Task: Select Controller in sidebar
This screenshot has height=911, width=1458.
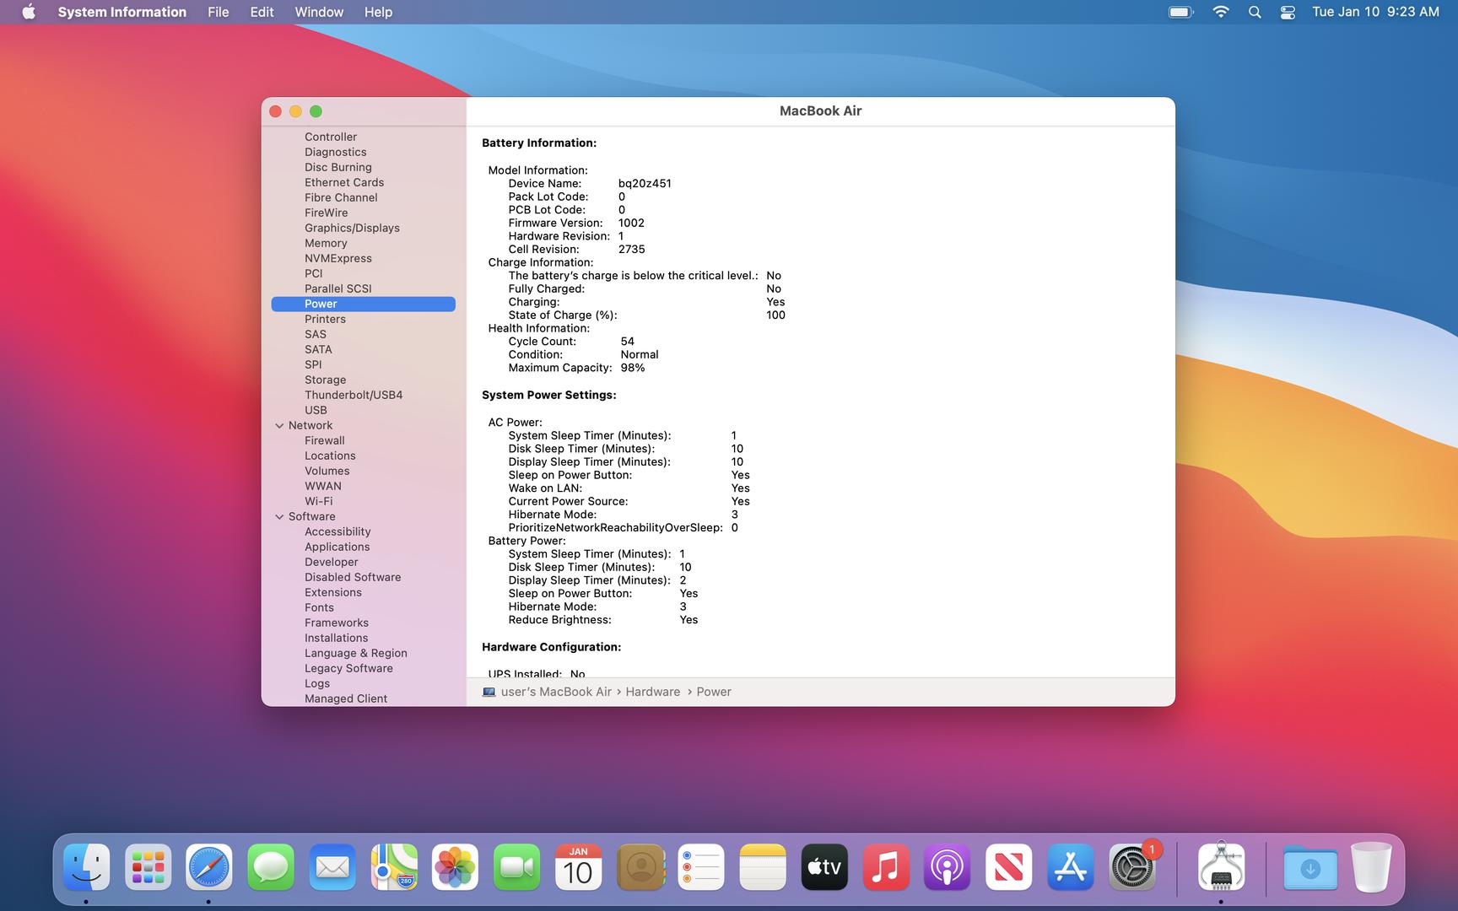Action: tap(331, 137)
